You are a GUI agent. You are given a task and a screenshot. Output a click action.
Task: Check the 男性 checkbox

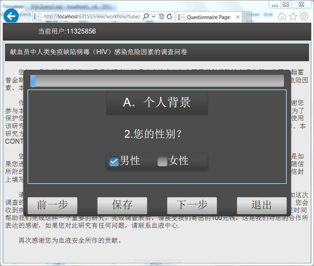[114, 161]
